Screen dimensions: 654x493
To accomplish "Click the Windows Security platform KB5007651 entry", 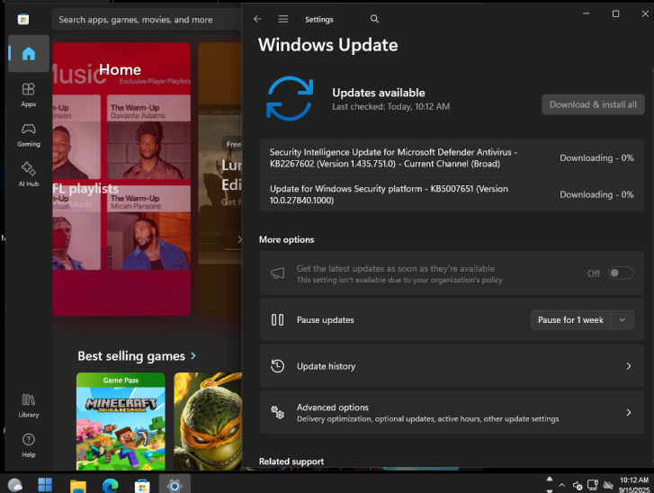I will (452, 194).
